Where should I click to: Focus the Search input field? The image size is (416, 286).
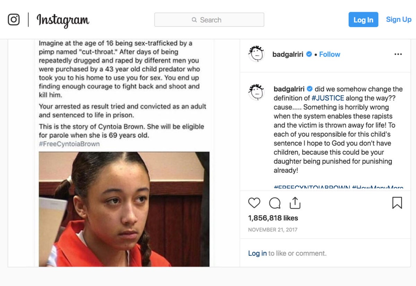(209, 20)
